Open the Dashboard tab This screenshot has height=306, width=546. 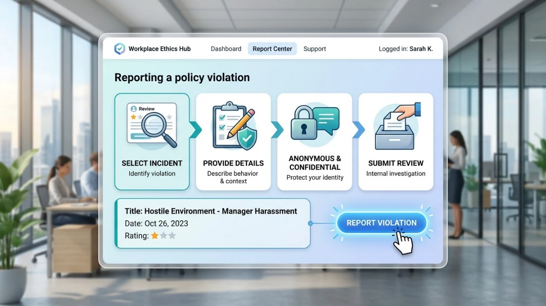pos(226,49)
